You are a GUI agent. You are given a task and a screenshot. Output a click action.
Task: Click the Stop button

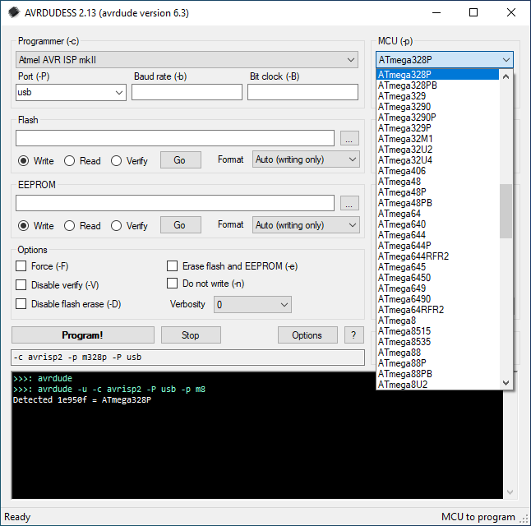[191, 335]
